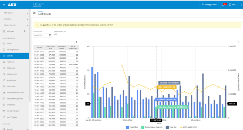Open table options three-dot menu
The width and height of the screenshot is (243, 130).
tap(76, 42)
